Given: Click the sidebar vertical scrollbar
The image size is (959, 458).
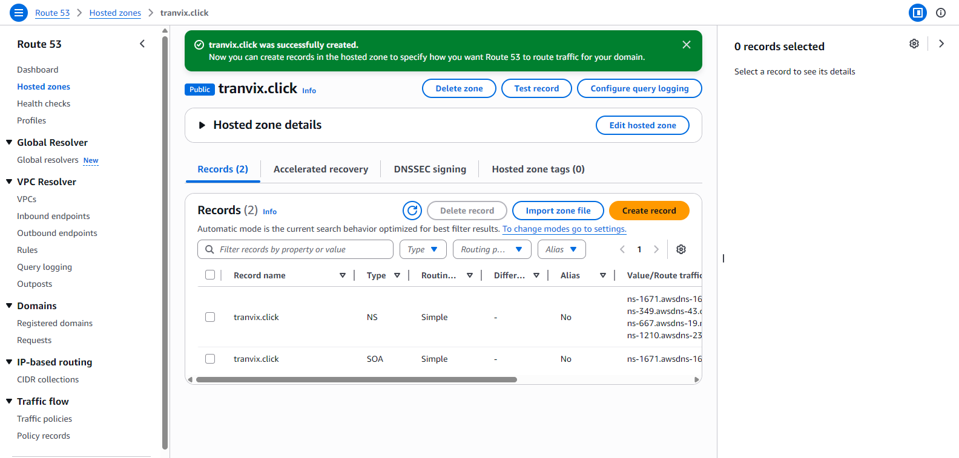Looking at the screenshot, I should (165, 242).
